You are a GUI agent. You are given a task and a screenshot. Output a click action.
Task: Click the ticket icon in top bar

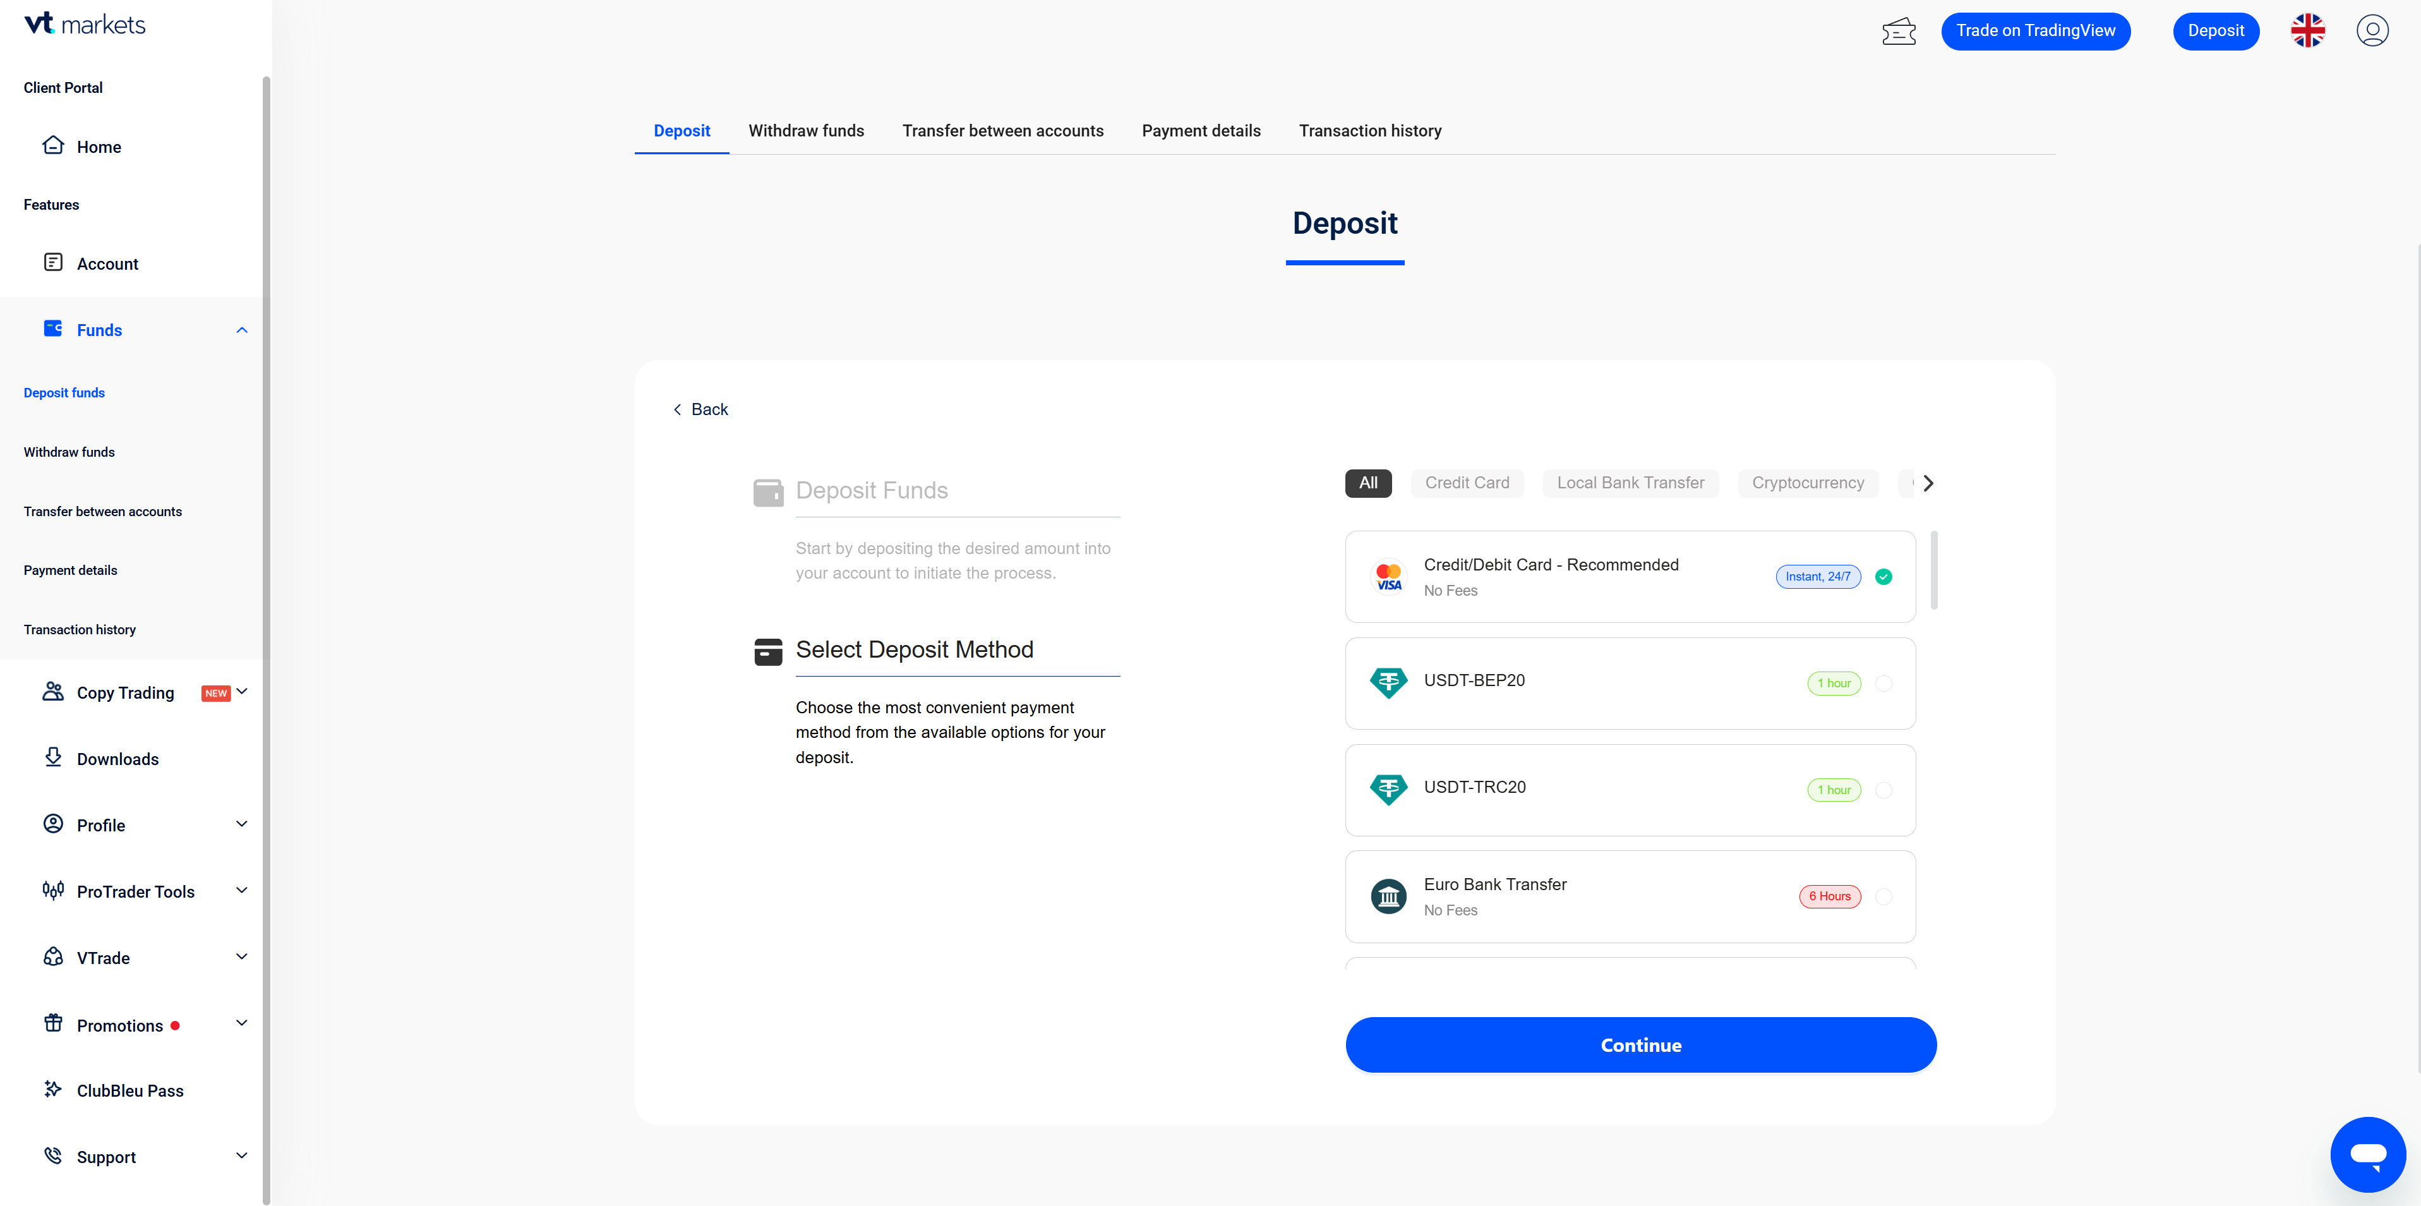click(x=1899, y=30)
